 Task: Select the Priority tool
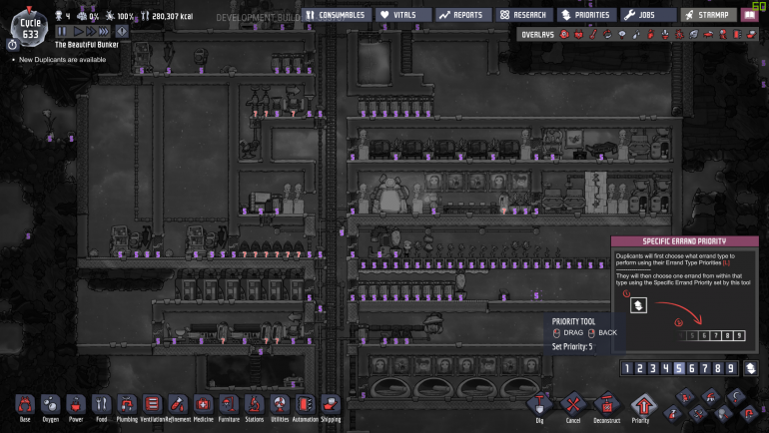click(643, 406)
